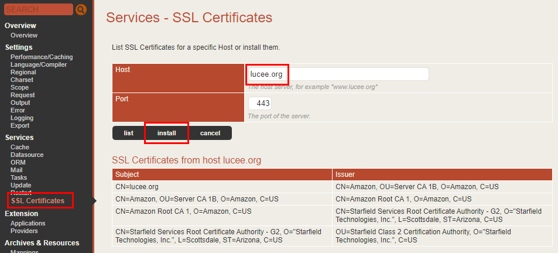Select subject 'CN=Amazon, OU=Server CA 1B' cell
Screen dimensions: 558x253
222,199
